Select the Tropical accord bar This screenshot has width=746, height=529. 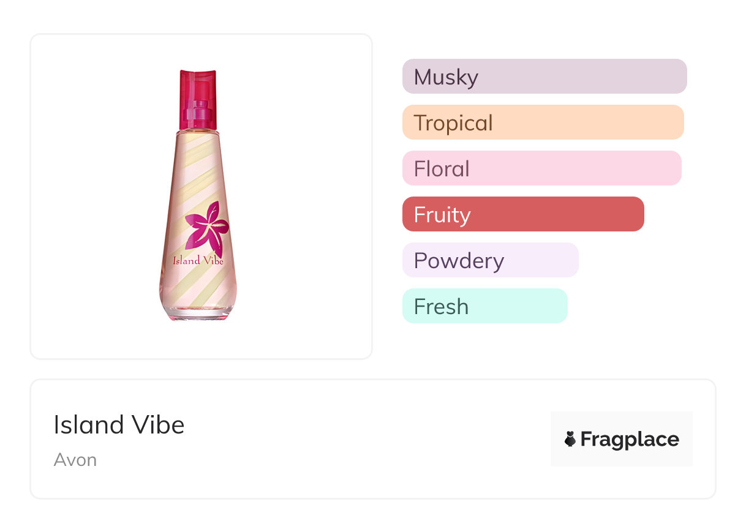(x=543, y=122)
